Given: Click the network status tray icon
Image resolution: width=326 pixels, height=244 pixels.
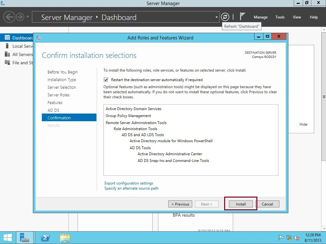Looking at the screenshot, I should click(x=289, y=238).
